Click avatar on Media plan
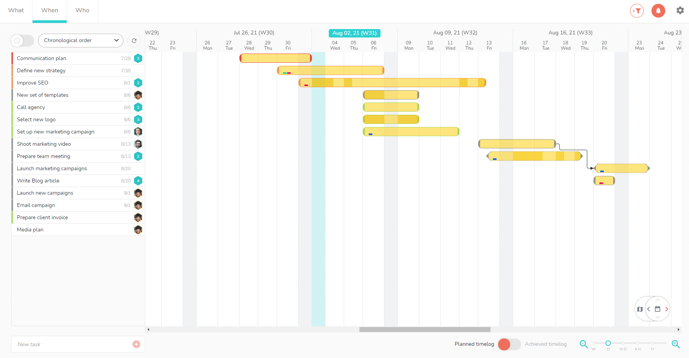This screenshot has width=689, height=358. (x=138, y=229)
